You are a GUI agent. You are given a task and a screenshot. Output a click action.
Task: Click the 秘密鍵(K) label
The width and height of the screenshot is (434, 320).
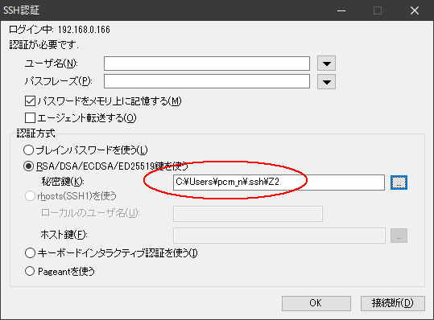63,182
